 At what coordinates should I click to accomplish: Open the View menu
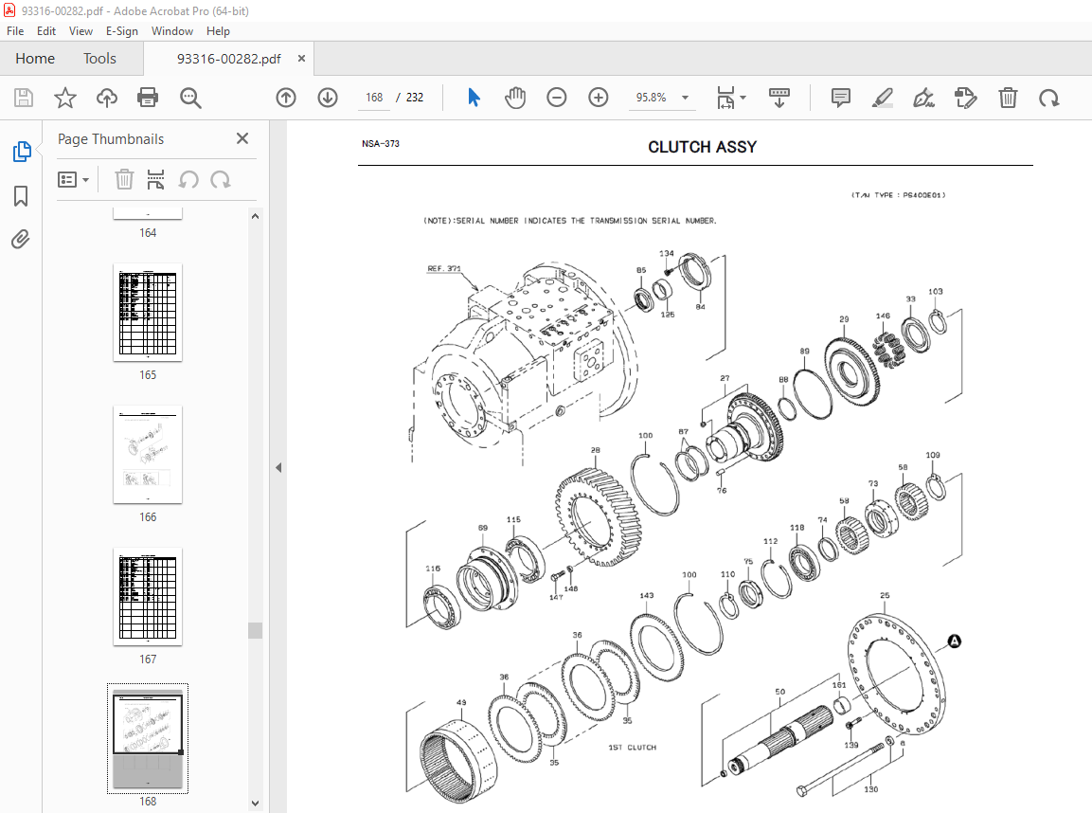tap(81, 30)
